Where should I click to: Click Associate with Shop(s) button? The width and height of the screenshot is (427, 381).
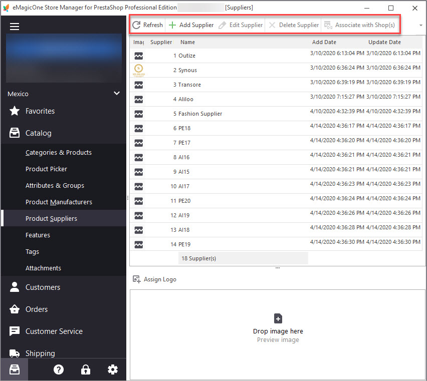[359, 25]
